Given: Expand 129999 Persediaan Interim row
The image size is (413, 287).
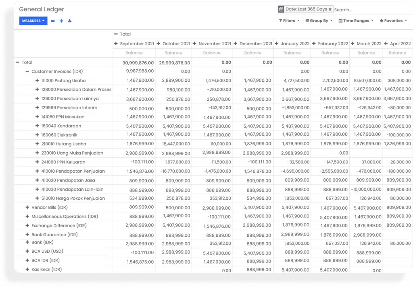Looking at the screenshot, I should click(37, 108).
